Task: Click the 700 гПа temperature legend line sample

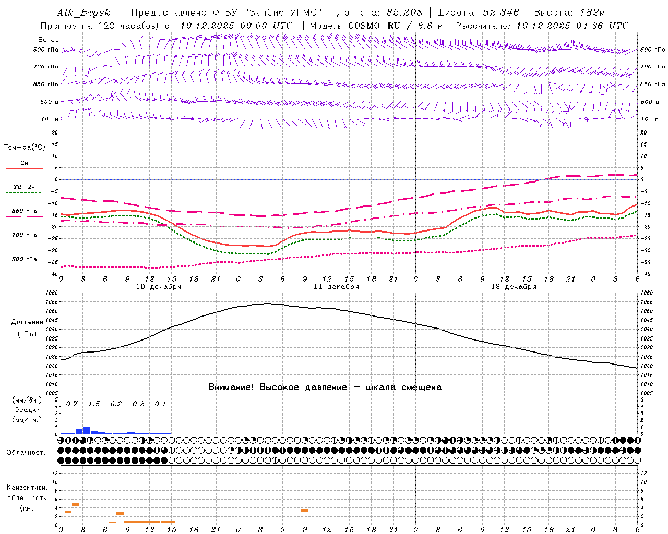Action: (24, 241)
